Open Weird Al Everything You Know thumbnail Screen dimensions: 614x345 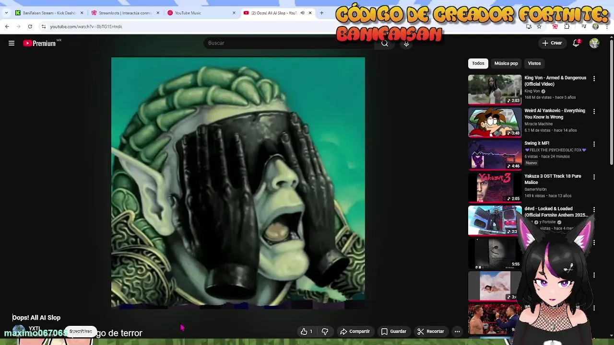pos(495,122)
